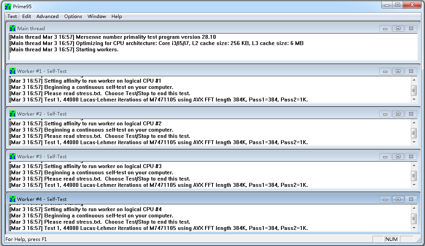This screenshot has width=425, height=246.
Task: Click the 'Test 1, 44000 Lucas-Lehmer' line in Worker #4
Action: pos(158,228)
